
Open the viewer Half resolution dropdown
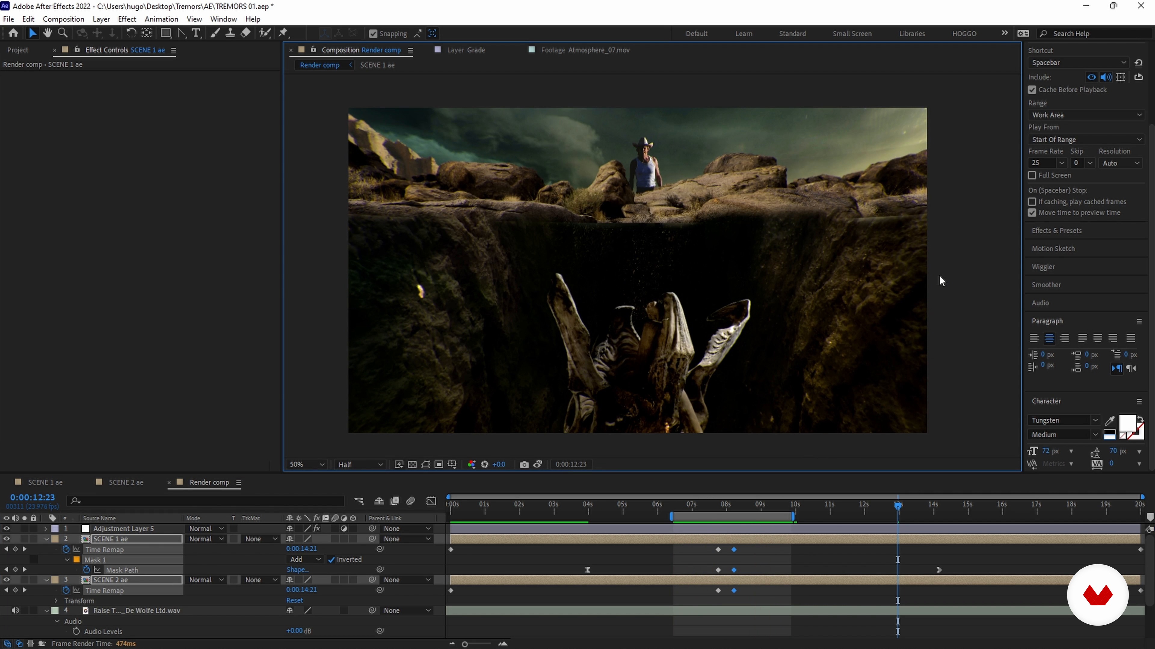point(360,465)
